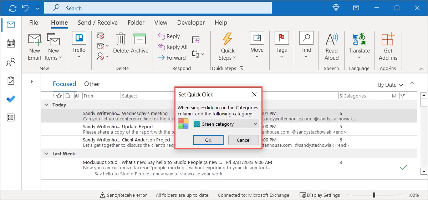
Task: Click OK in Set Quick Click dialog
Action: (x=208, y=140)
